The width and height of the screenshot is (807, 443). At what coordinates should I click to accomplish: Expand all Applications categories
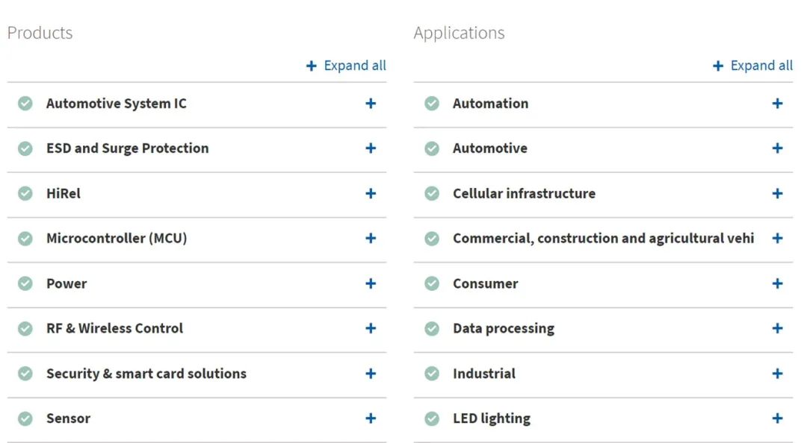coord(752,66)
